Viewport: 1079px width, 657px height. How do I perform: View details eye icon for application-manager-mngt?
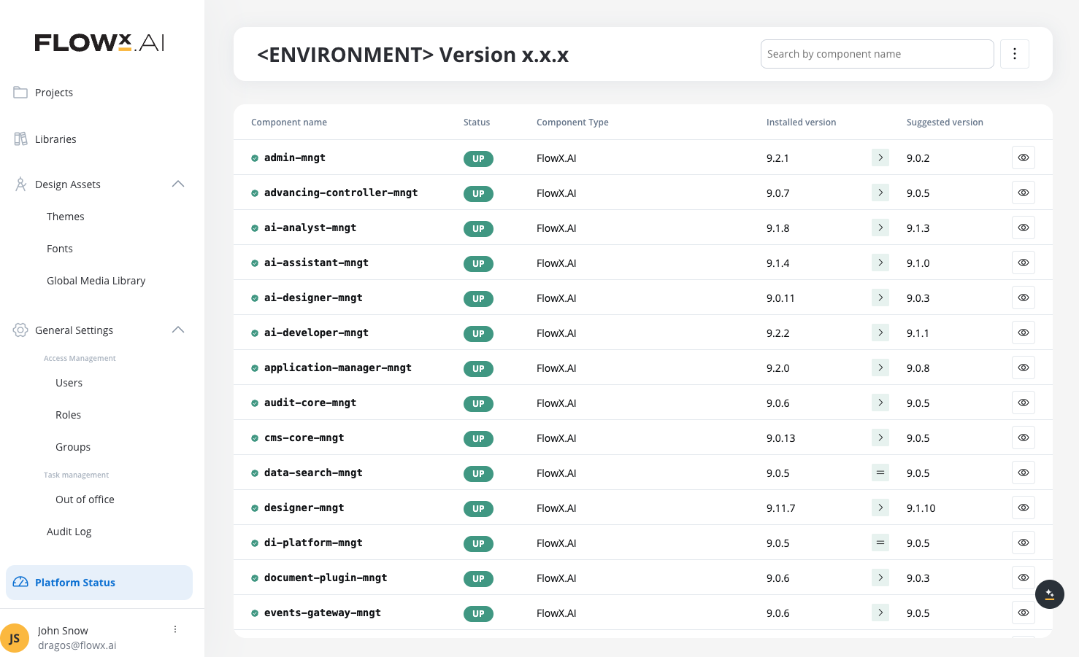[x=1024, y=368]
